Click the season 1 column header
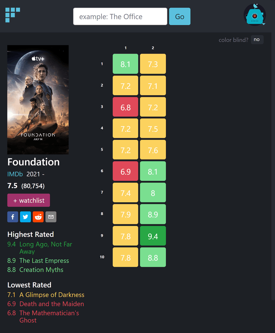Image resolution: width=275 pixels, height=333 pixels. tap(125, 48)
